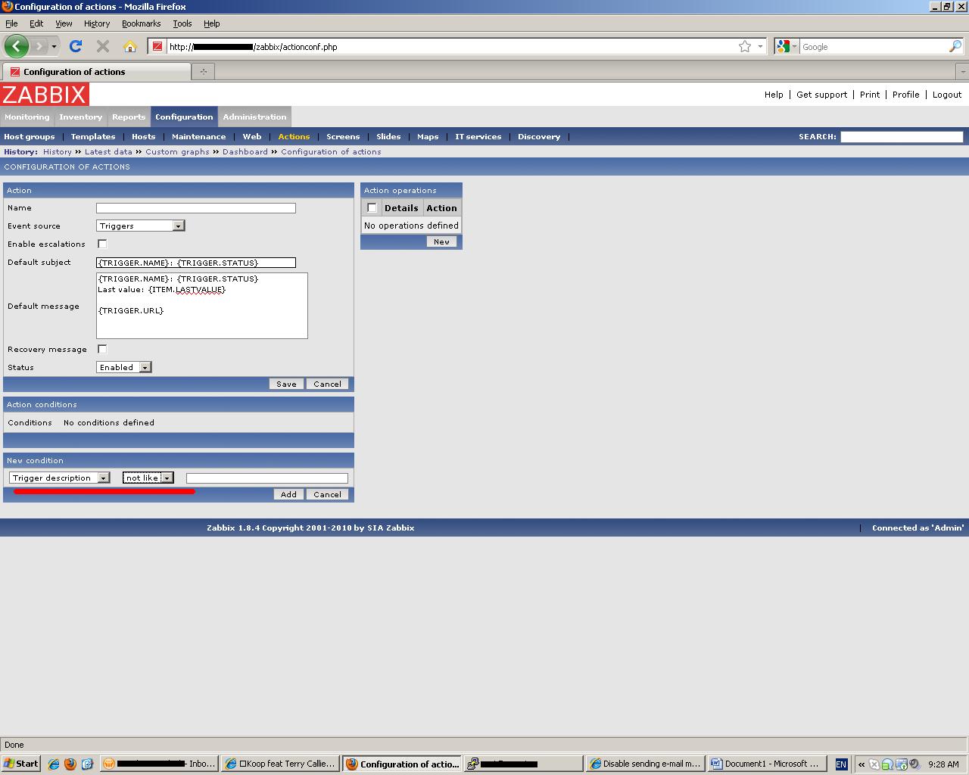Viewport: 969px width, 775px height.
Task: Click the Firefox Back arrow button
Action: 17,46
